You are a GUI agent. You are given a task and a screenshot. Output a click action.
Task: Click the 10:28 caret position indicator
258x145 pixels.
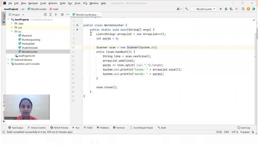(218, 132)
